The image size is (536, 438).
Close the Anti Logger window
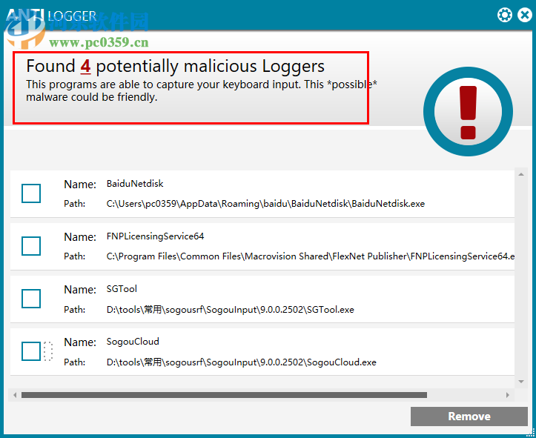(x=525, y=15)
